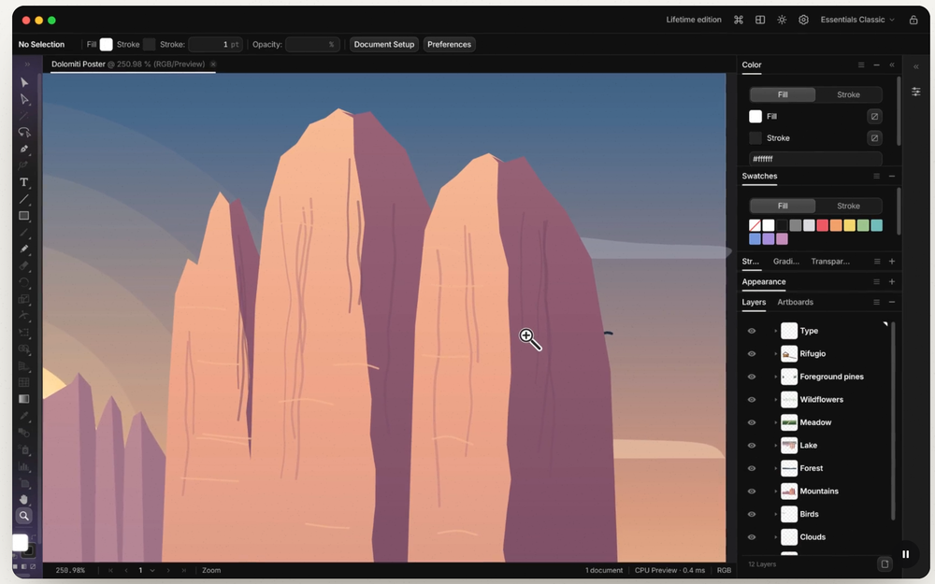
Task: Select the Eyedropper tool
Action: (x=24, y=416)
